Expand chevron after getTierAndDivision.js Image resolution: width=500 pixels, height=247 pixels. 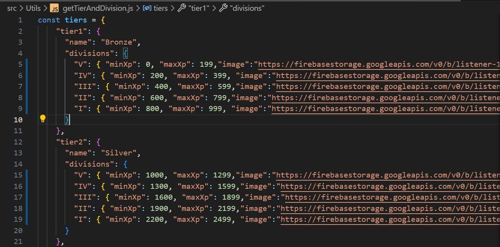138,8
